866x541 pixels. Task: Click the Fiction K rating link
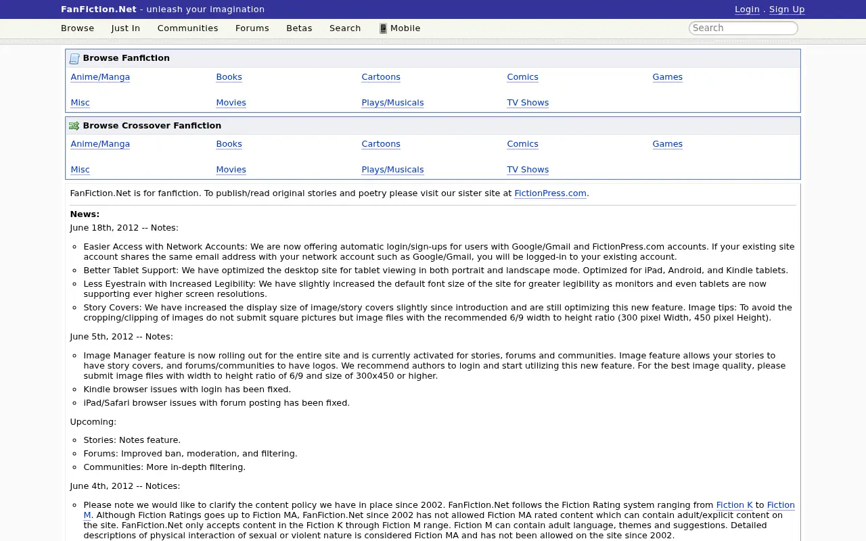click(735, 505)
